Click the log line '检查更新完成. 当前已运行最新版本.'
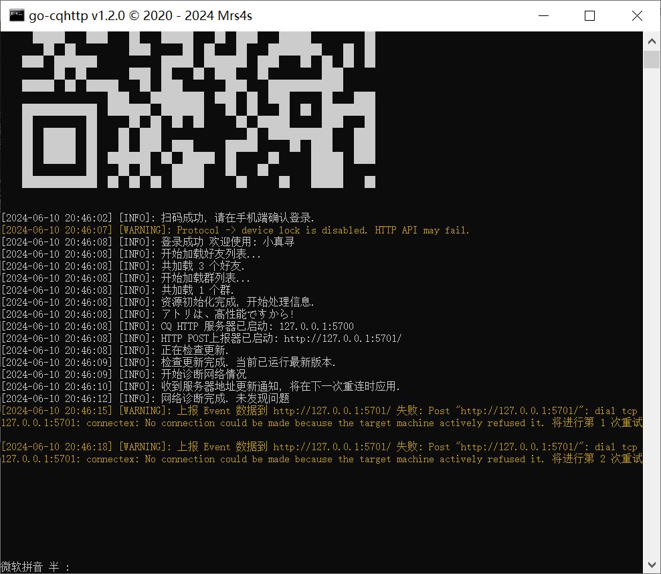The height and width of the screenshot is (574, 661). (248, 363)
